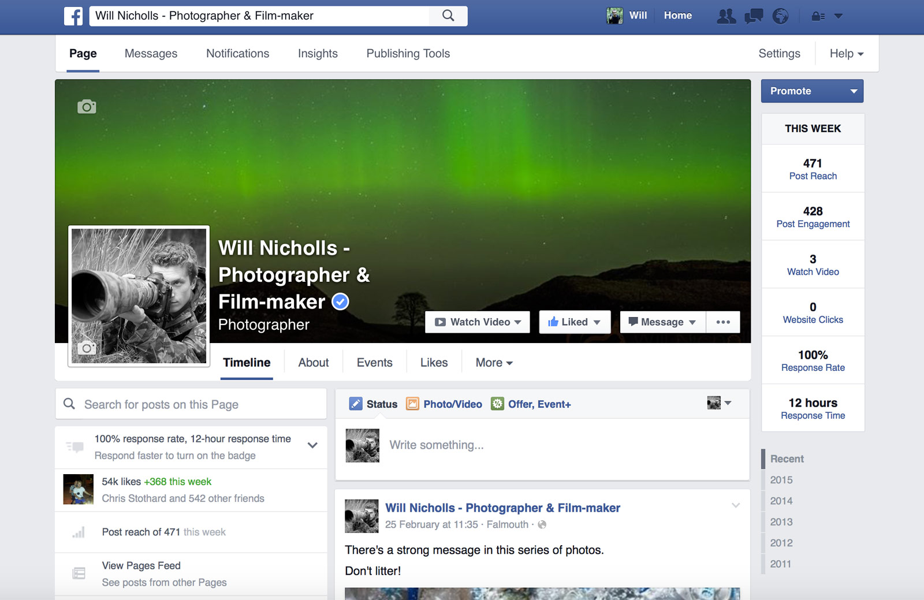Open Page Settings
The height and width of the screenshot is (600, 924).
[779, 53]
